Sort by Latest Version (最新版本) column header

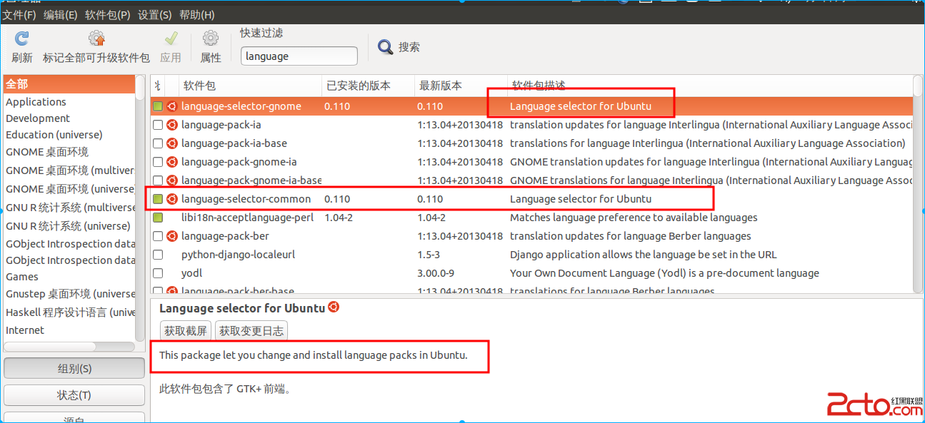(x=461, y=86)
